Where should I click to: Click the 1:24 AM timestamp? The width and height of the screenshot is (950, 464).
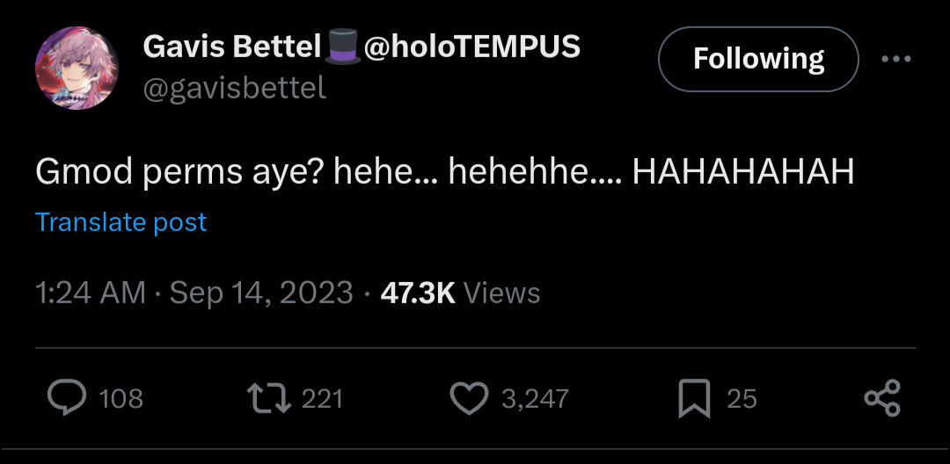pyautogui.click(x=90, y=293)
